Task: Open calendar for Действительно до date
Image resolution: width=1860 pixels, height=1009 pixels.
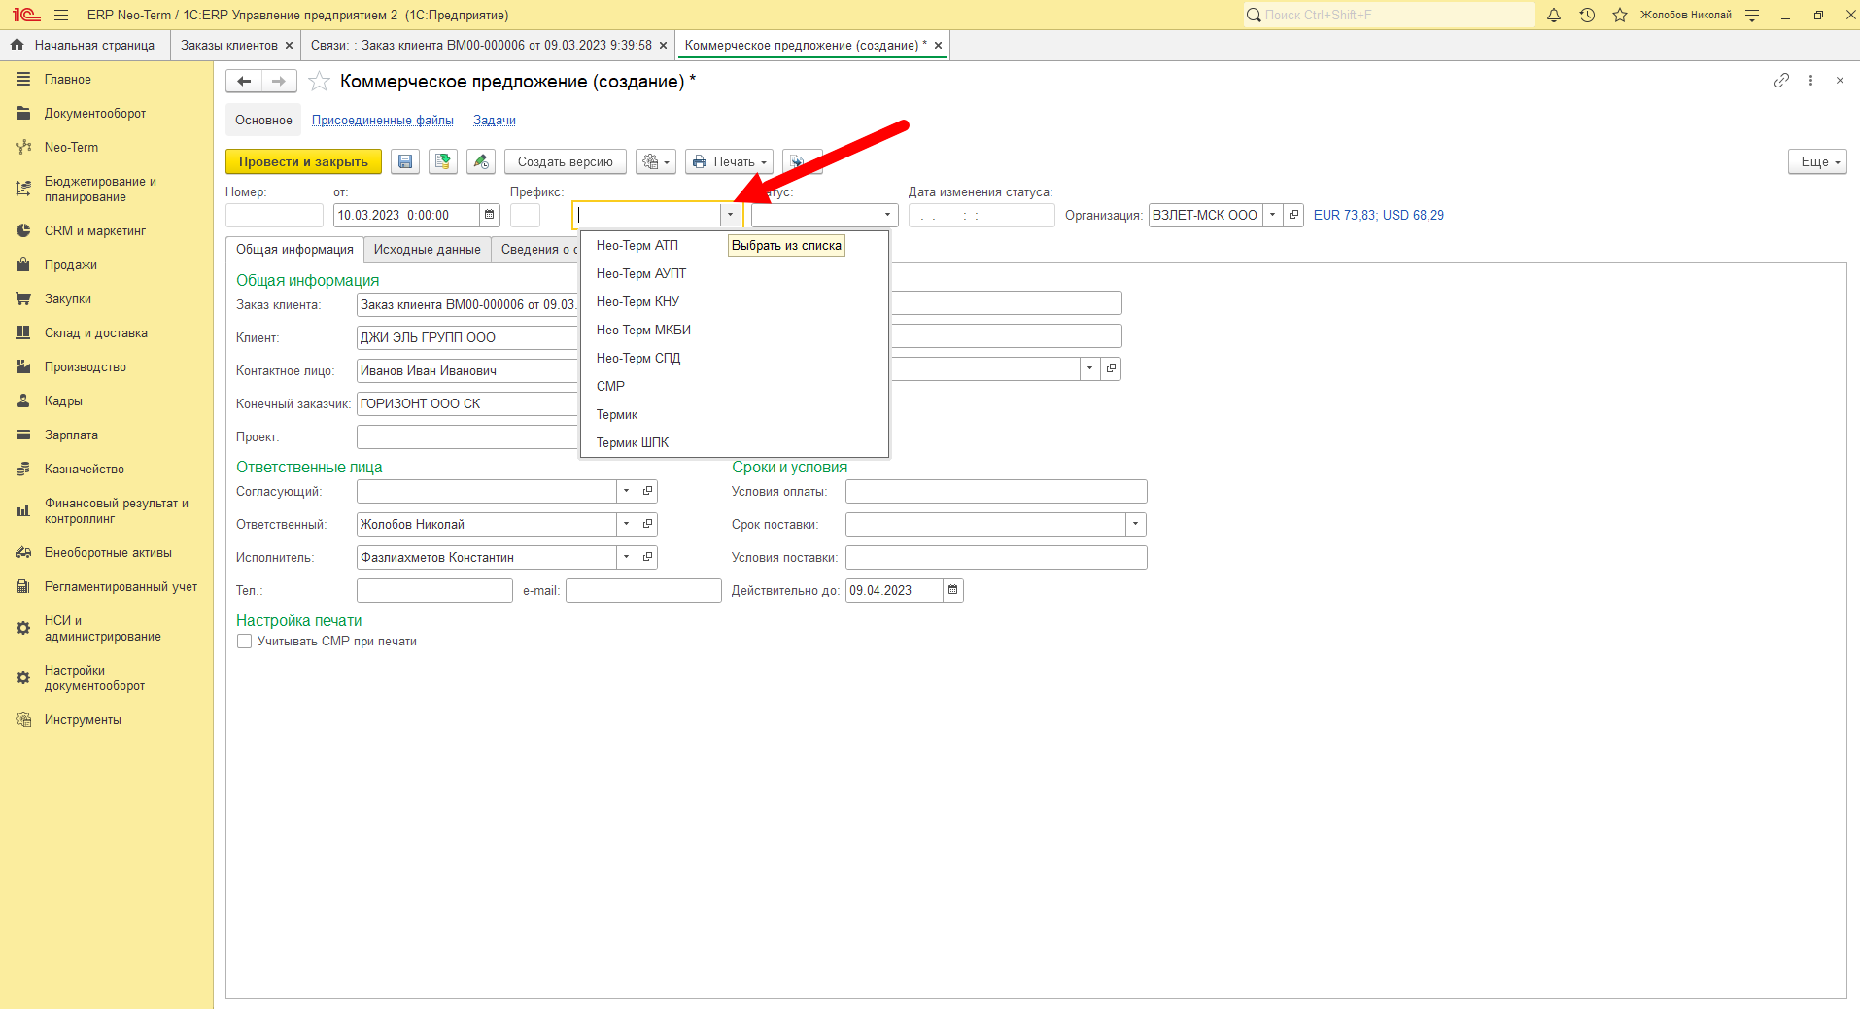Action: point(953,590)
